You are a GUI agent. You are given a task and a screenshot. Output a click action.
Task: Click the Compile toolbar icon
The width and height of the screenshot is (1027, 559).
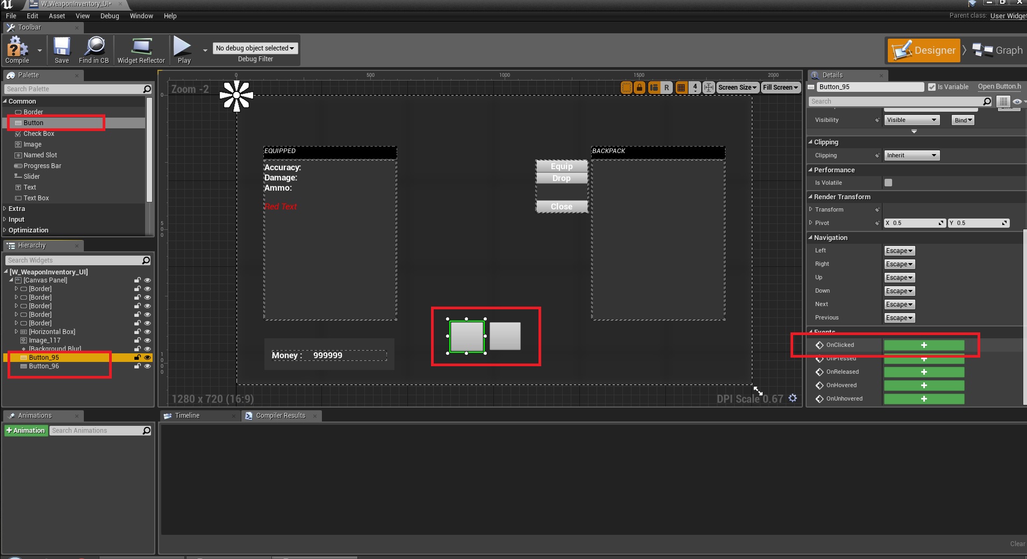pos(17,50)
